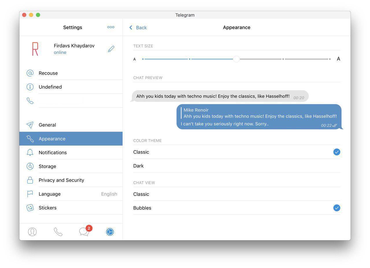Click the phone number field

[71, 101]
